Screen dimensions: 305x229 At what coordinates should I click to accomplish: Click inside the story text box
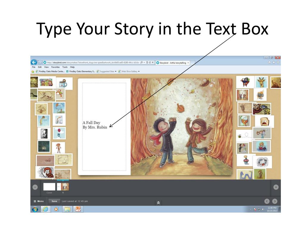(x=104, y=127)
